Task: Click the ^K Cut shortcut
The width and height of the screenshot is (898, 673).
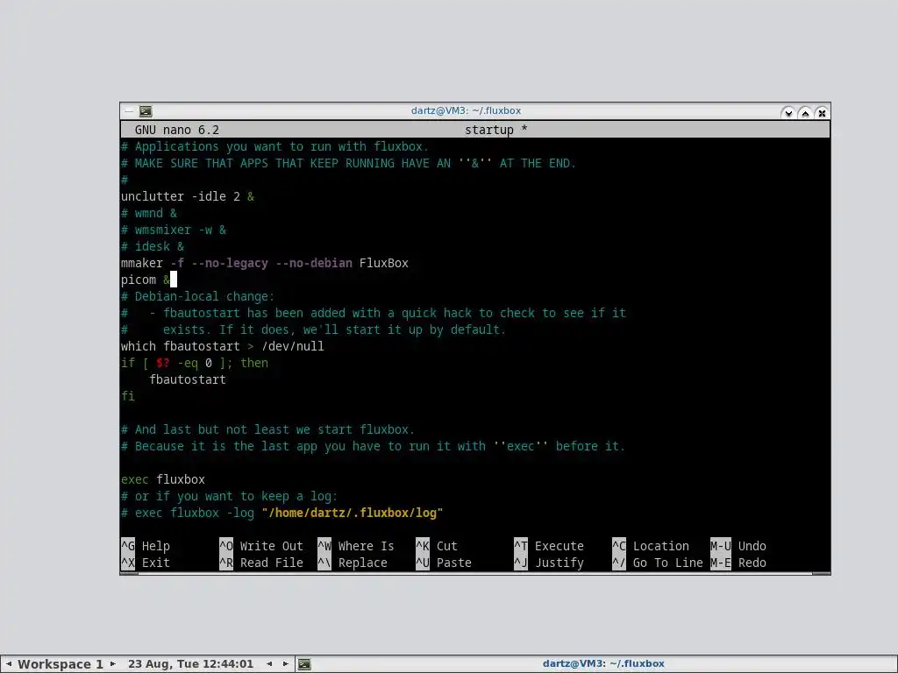Action: point(437,546)
